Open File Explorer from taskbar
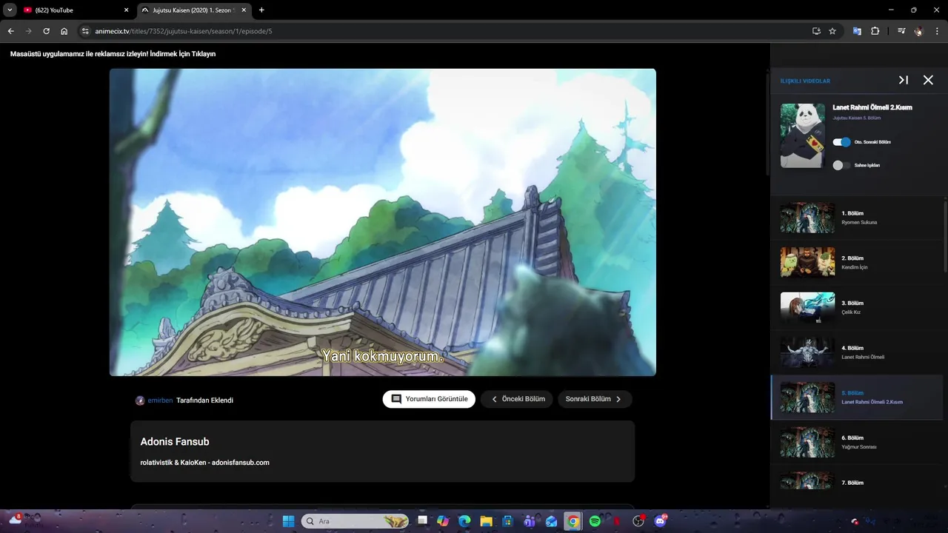The image size is (948, 533). [486, 521]
